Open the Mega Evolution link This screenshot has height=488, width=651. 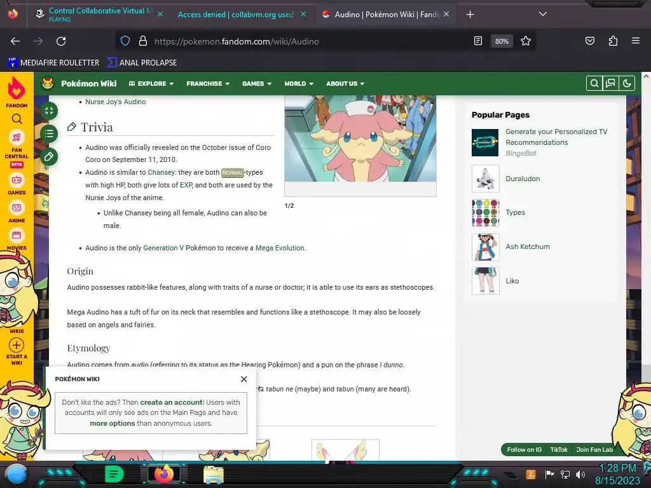click(280, 248)
